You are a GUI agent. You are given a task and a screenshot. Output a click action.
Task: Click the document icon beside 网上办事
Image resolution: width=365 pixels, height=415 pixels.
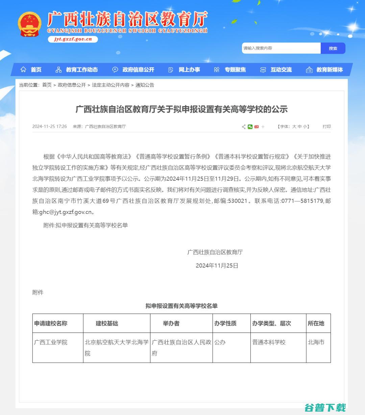click(x=171, y=70)
